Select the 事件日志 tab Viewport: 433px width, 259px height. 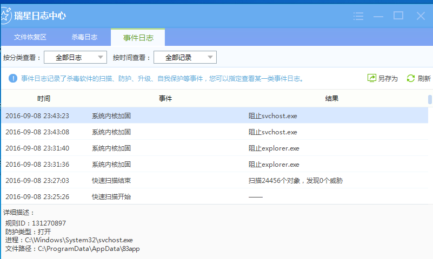(138, 37)
